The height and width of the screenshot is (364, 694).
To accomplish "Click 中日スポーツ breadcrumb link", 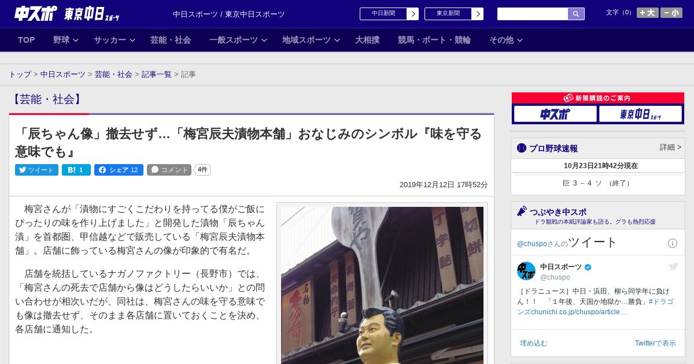I will click(62, 75).
